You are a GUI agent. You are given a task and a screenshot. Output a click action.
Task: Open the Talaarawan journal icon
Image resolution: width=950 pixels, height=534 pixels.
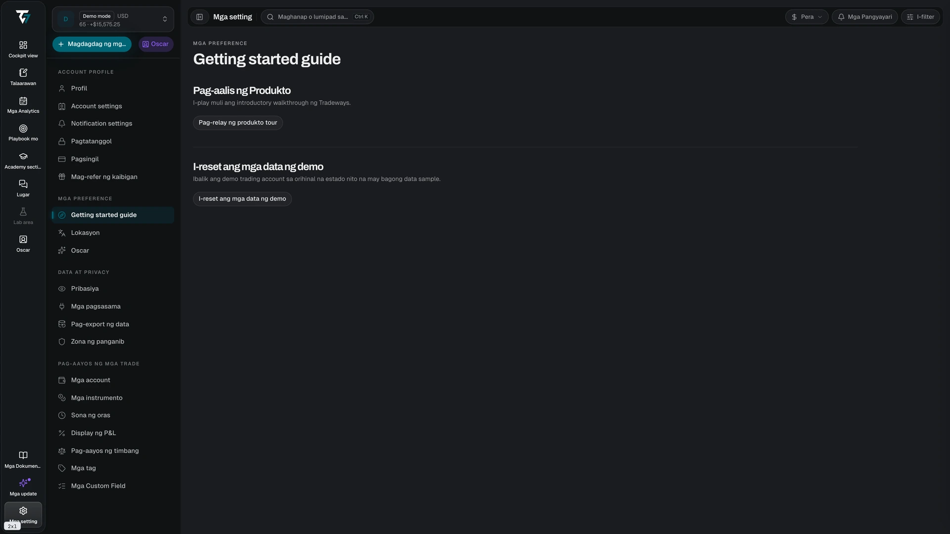[23, 77]
